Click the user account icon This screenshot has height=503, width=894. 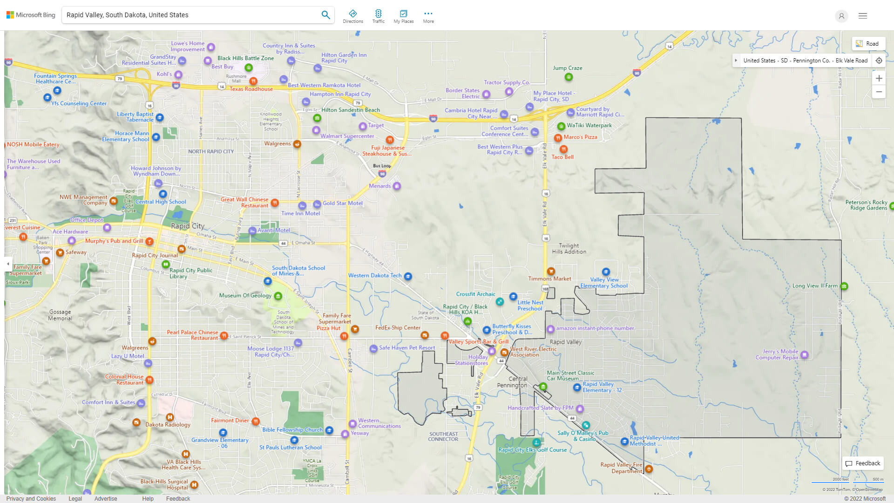pos(841,16)
